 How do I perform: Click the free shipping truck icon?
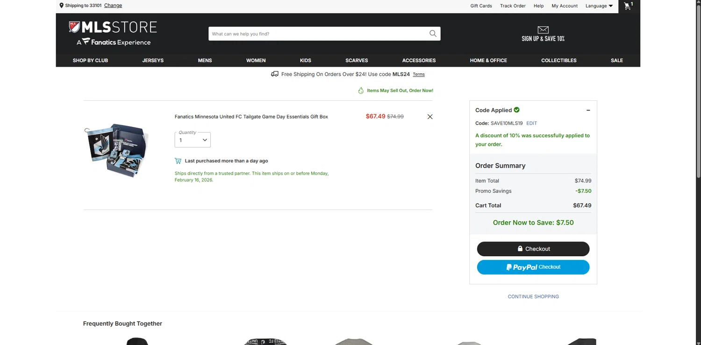(x=275, y=74)
